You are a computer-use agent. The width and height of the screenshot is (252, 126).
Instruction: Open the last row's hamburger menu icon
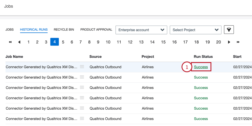click(82, 119)
